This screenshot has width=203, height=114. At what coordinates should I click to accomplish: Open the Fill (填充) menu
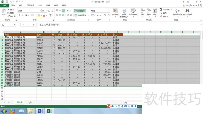coord(163,13)
